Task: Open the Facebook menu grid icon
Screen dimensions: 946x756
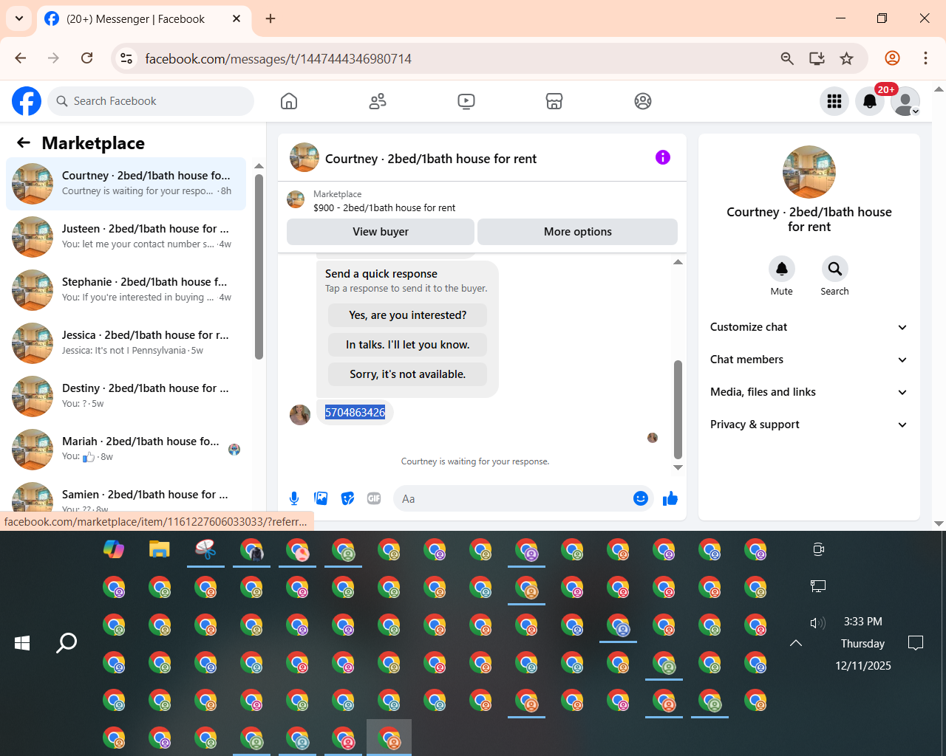Action: point(834,101)
